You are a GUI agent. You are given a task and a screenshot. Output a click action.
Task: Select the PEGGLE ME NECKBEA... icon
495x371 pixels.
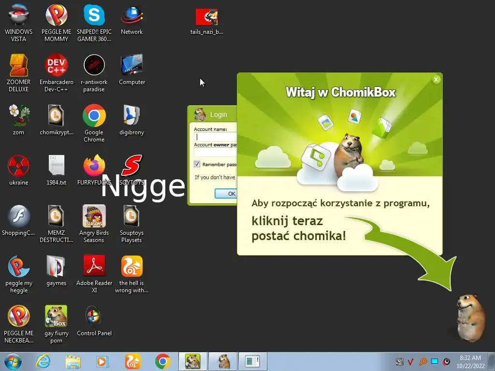(x=19, y=324)
